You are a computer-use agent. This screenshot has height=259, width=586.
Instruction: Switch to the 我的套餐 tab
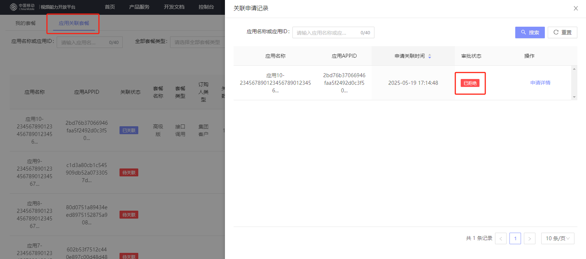click(x=26, y=23)
